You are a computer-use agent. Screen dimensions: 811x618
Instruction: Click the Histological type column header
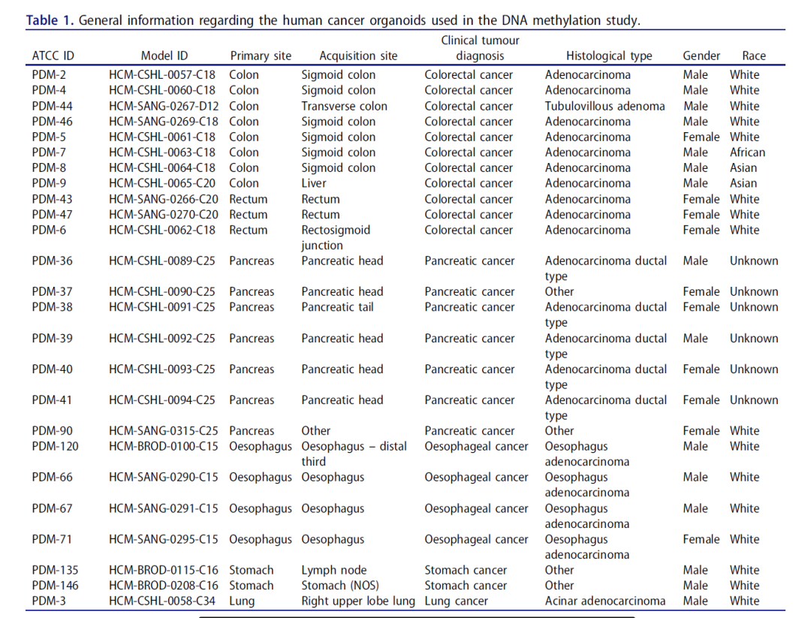tap(609, 56)
